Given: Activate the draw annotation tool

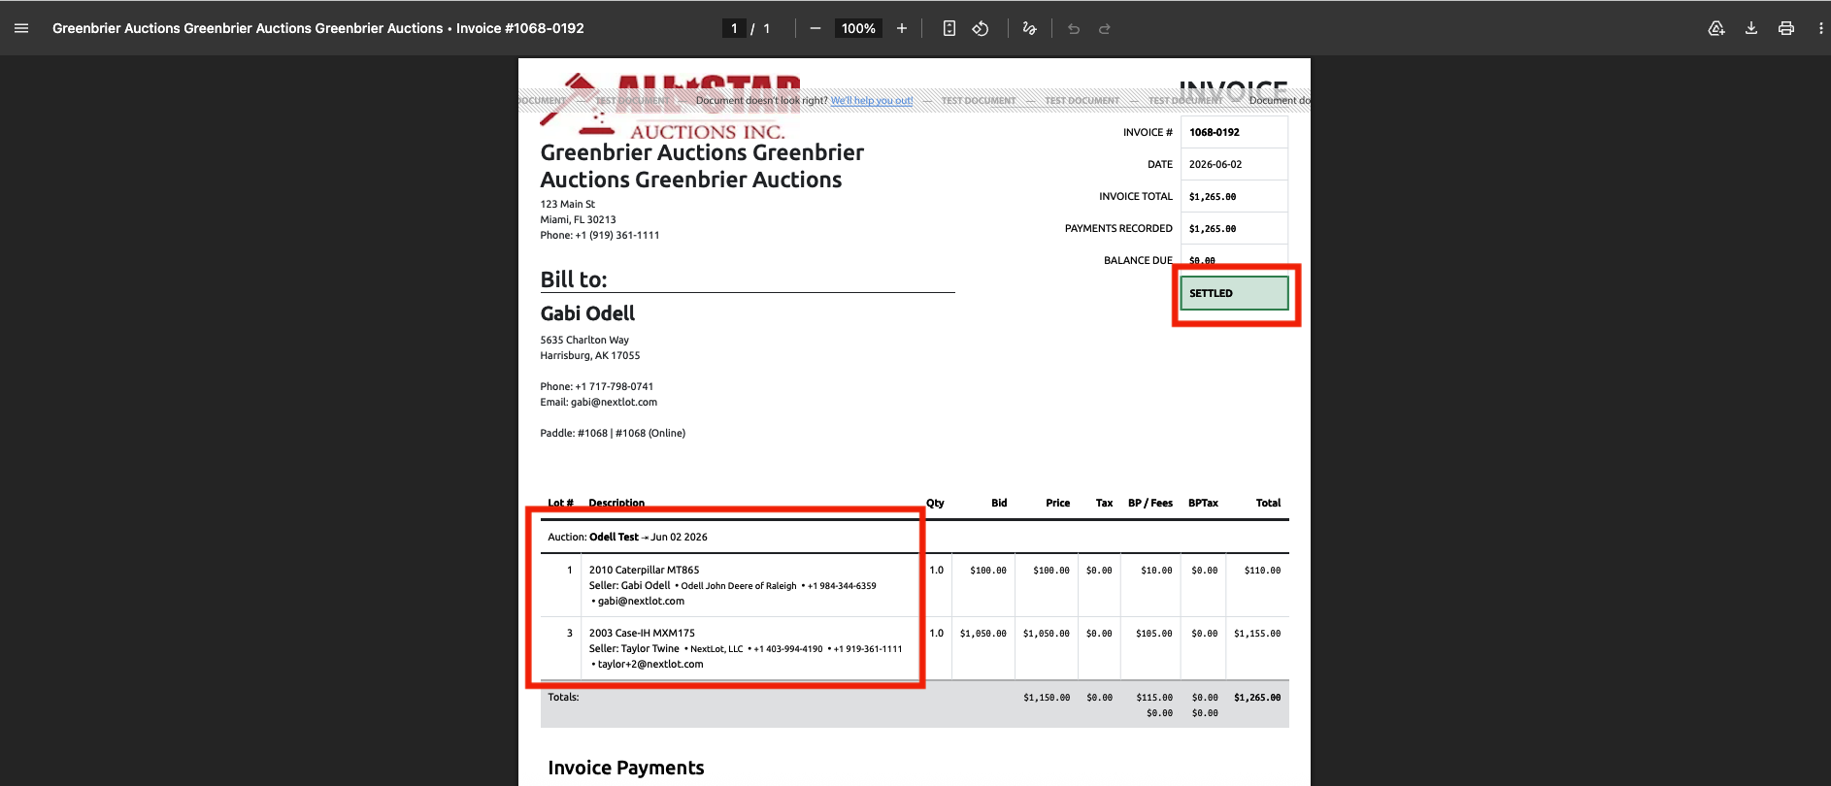Looking at the screenshot, I should pos(1030,28).
